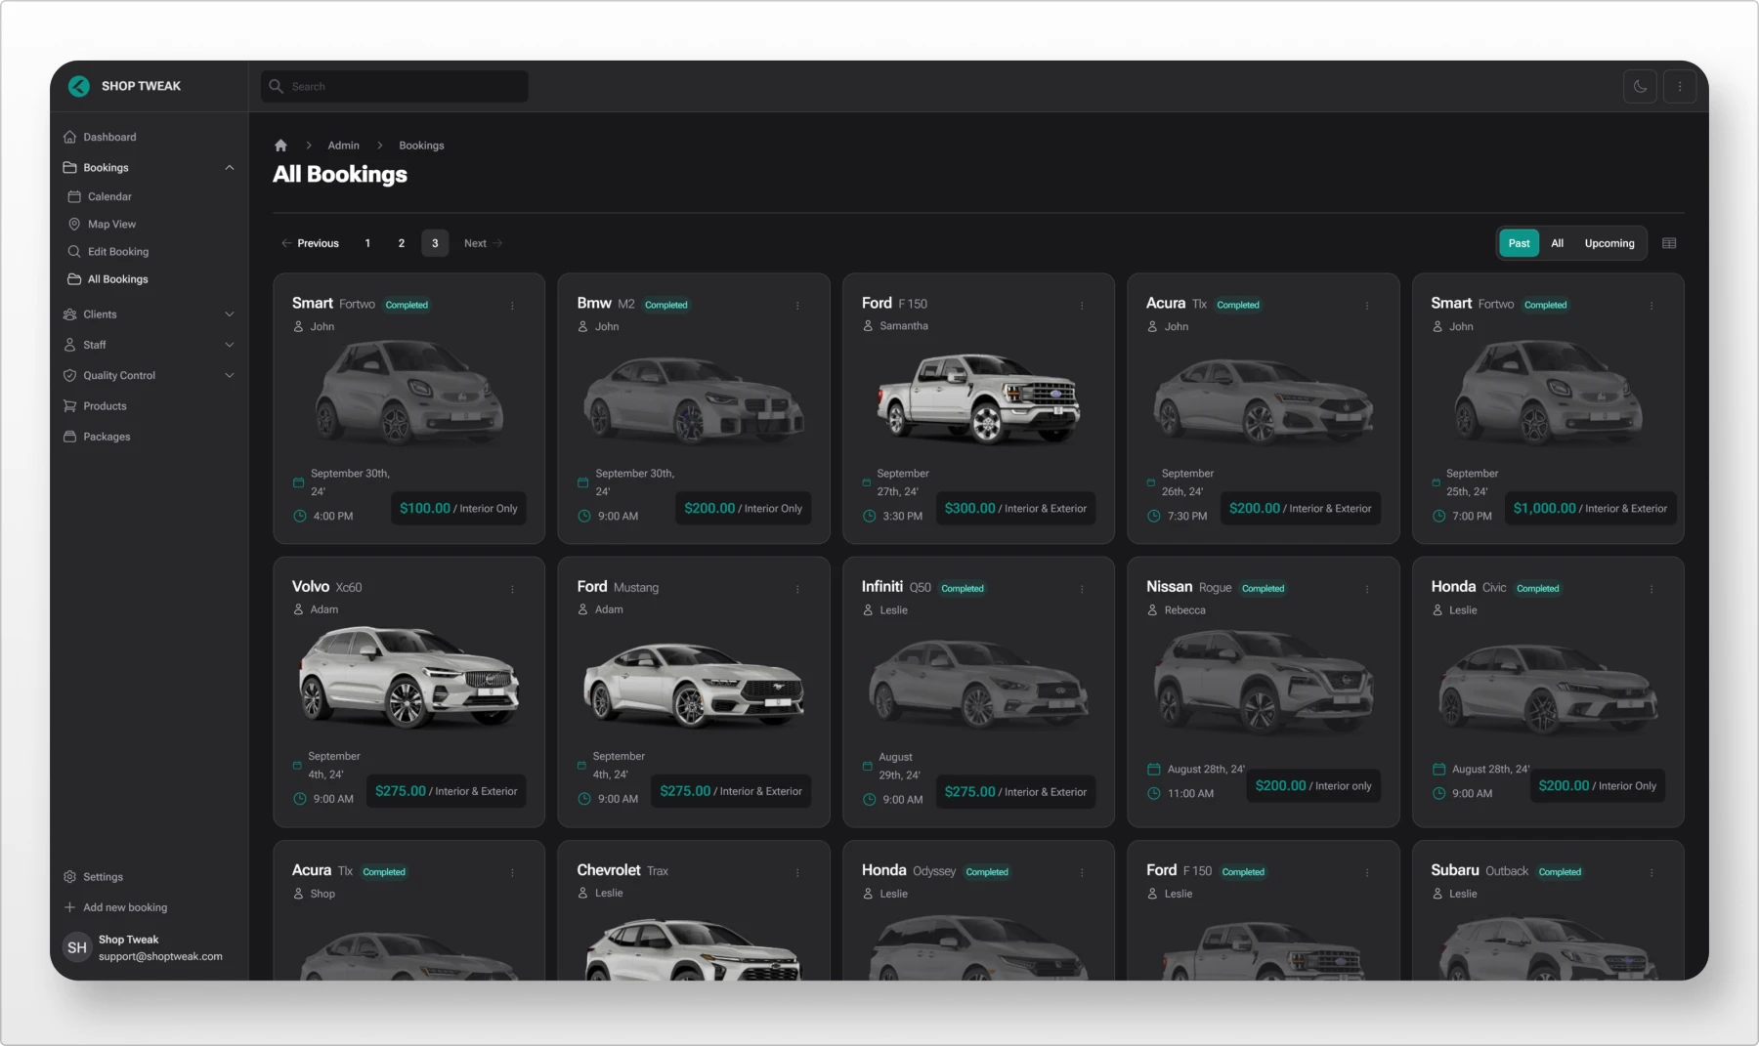Select the Upcoming bookings filter

pyautogui.click(x=1609, y=243)
